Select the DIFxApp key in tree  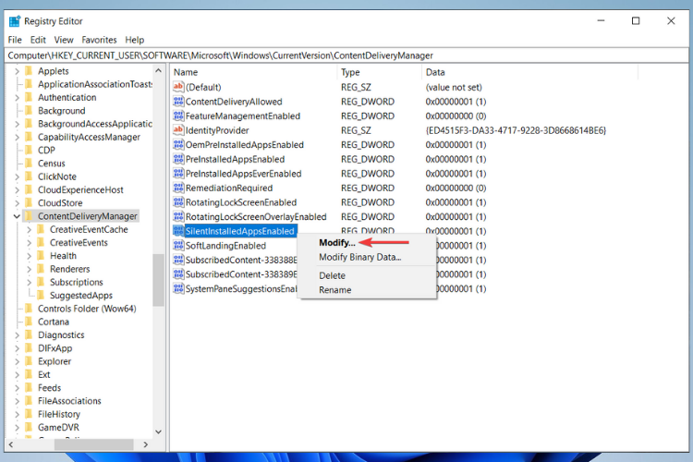tap(55, 348)
